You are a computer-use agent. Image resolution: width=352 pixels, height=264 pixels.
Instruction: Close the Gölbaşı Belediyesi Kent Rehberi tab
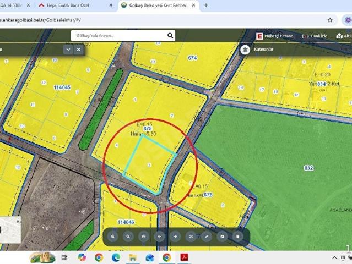point(193,5)
